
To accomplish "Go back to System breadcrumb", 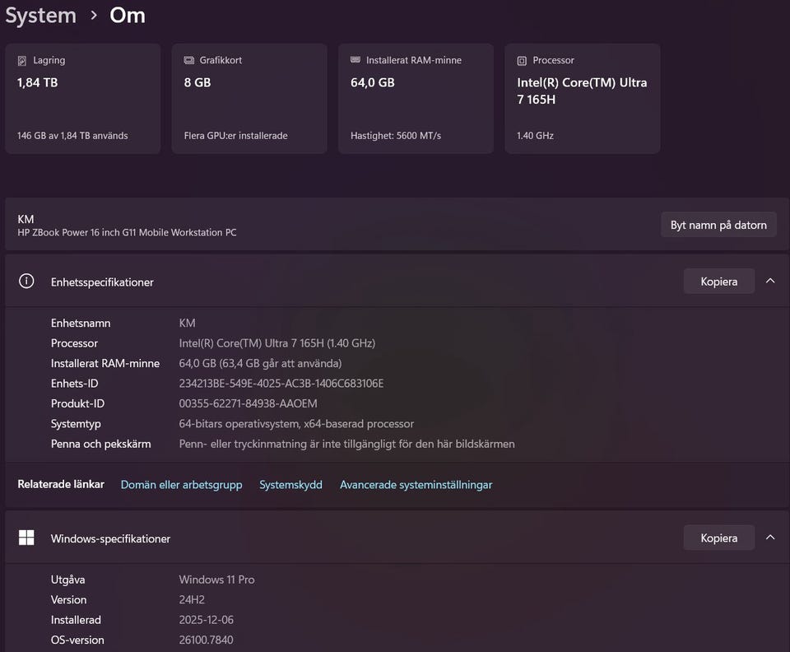I will tap(40, 16).
